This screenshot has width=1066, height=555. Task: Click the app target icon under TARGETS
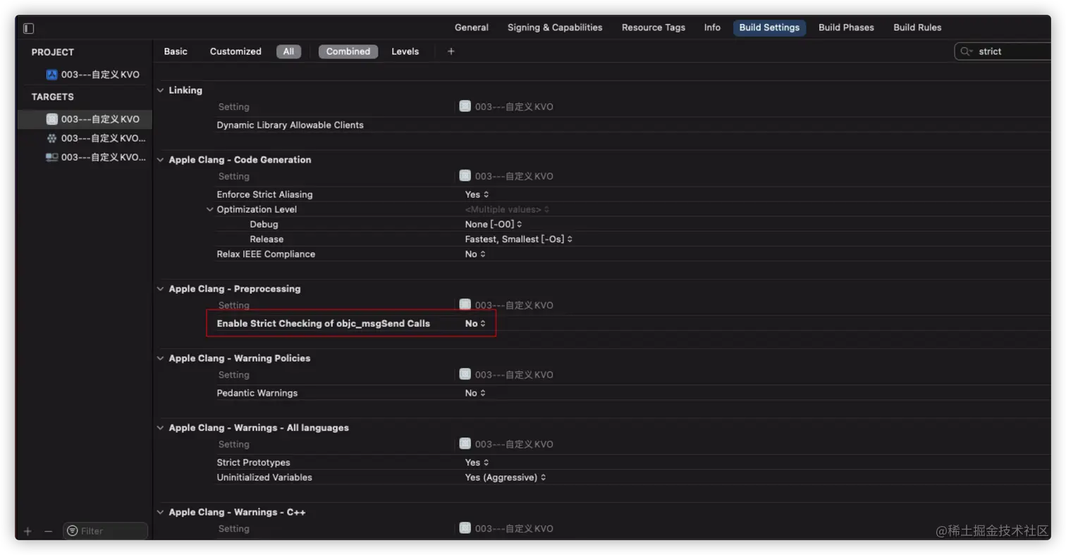point(51,119)
